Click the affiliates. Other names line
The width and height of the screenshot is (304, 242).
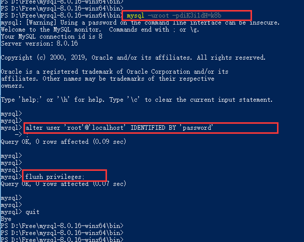pyautogui.click(x=107, y=79)
